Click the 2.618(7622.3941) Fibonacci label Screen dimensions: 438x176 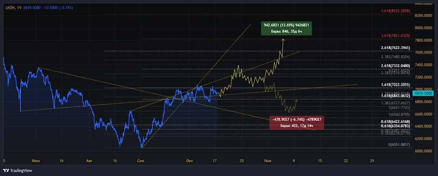396,48
